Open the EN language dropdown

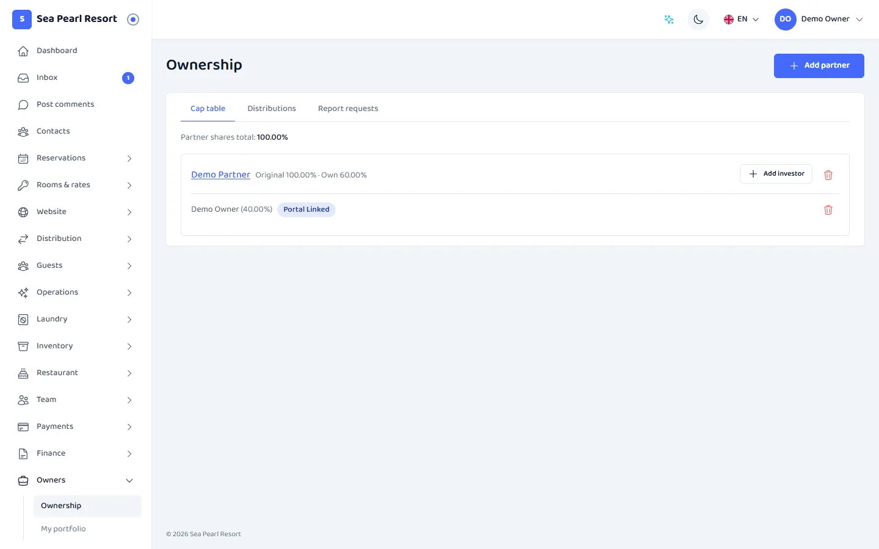[741, 20]
